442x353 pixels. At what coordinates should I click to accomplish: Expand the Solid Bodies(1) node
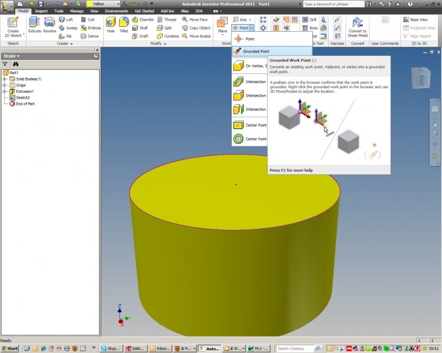[x=5, y=79]
